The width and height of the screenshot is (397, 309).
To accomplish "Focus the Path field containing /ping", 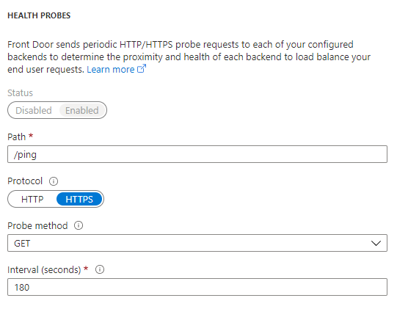I will [x=197, y=154].
